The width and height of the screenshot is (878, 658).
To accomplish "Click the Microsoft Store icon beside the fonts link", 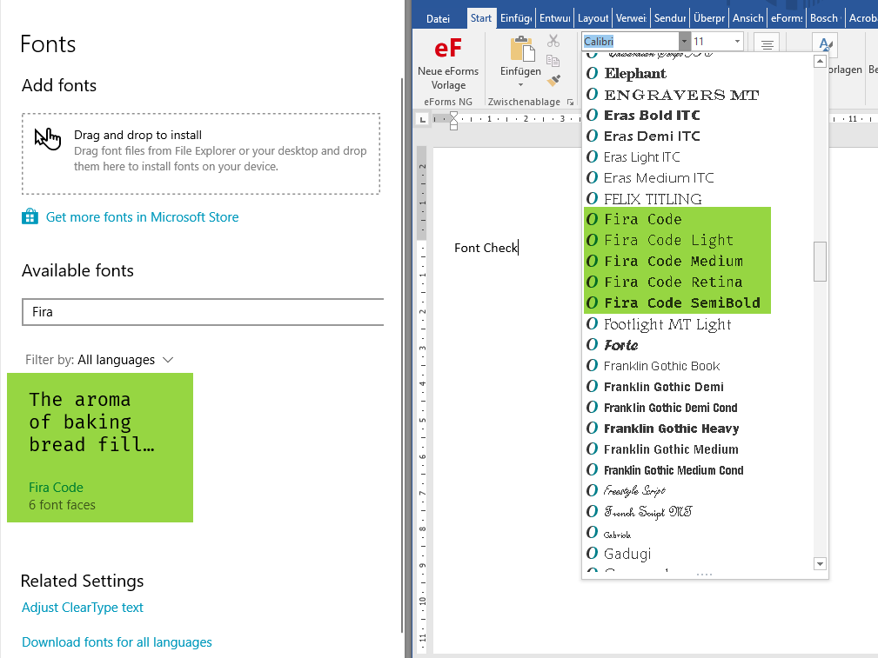I will pyautogui.click(x=30, y=216).
